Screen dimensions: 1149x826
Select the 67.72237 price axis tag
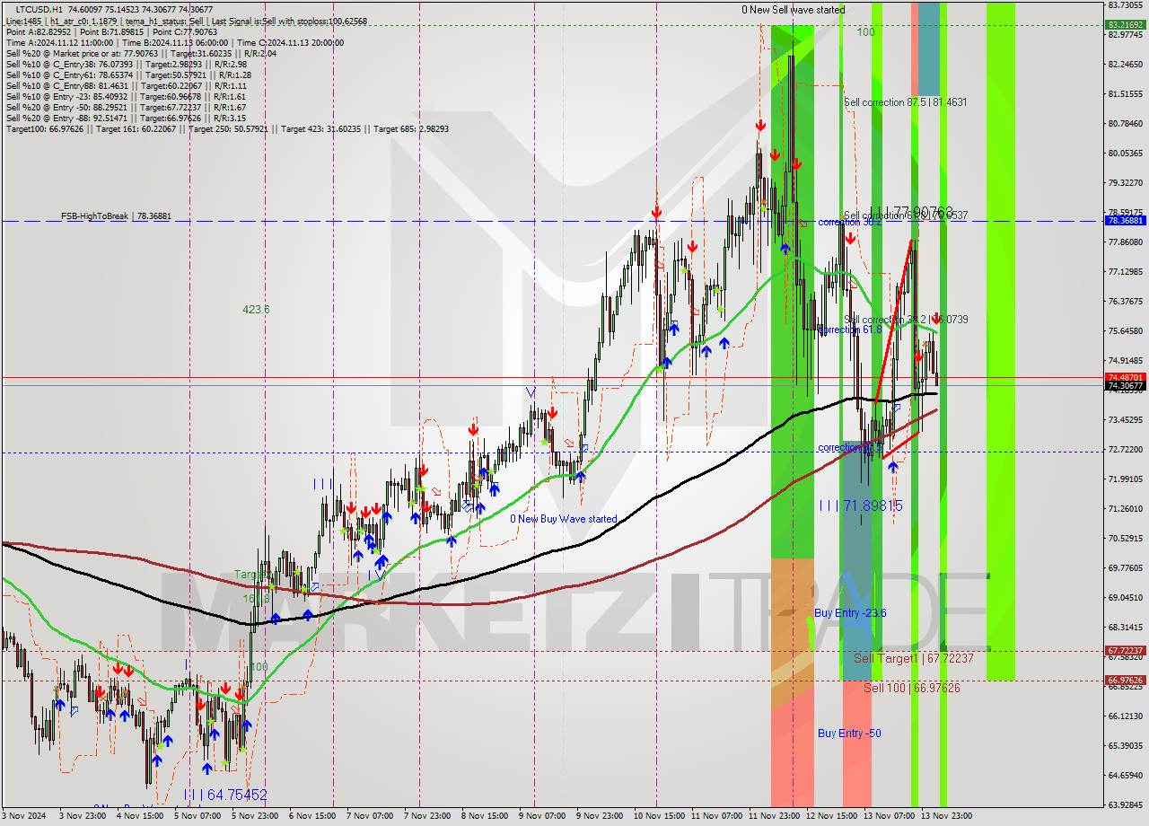click(1125, 651)
